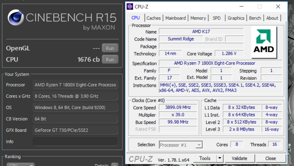This screenshot has height=166, width=294.
Task: Click the 1.286 V core voltage value
Action: (x=229, y=53)
